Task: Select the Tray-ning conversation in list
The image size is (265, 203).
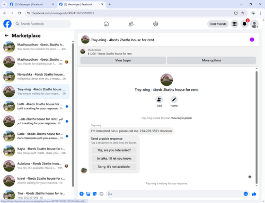Action: point(36,91)
